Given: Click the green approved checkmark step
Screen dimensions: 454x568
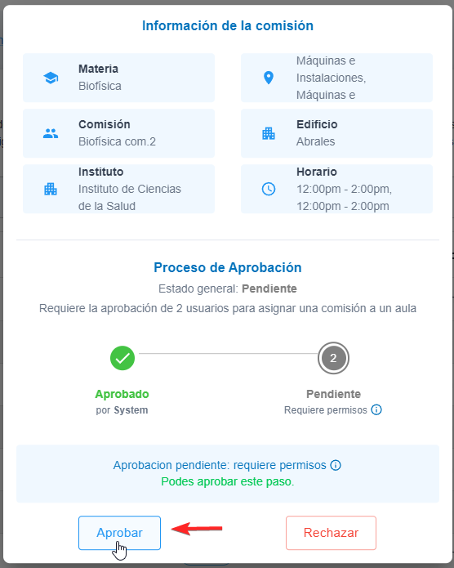Looking at the screenshot, I should click(122, 358).
